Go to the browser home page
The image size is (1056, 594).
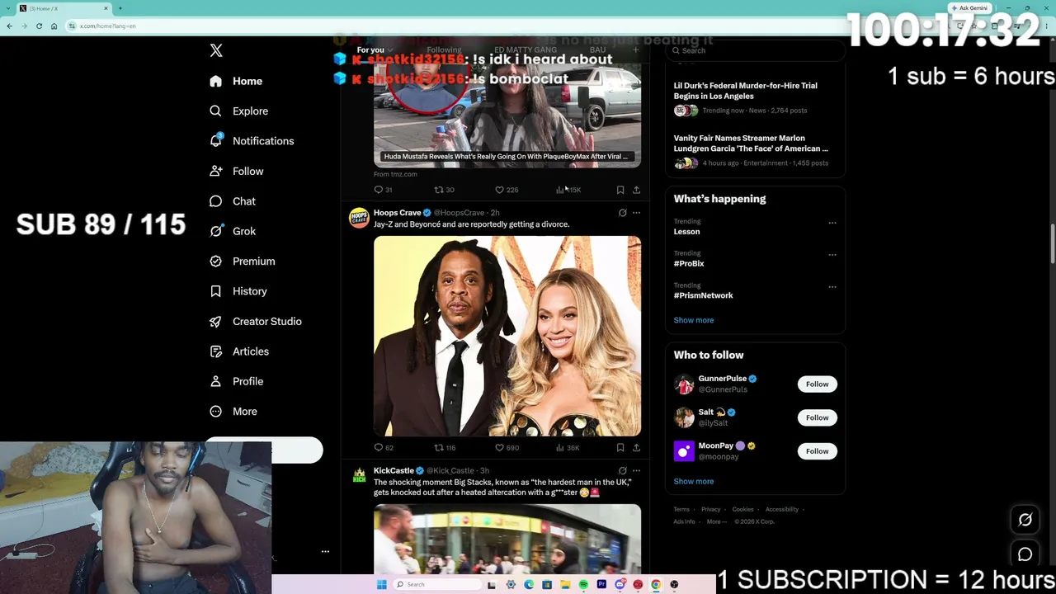coord(54,26)
